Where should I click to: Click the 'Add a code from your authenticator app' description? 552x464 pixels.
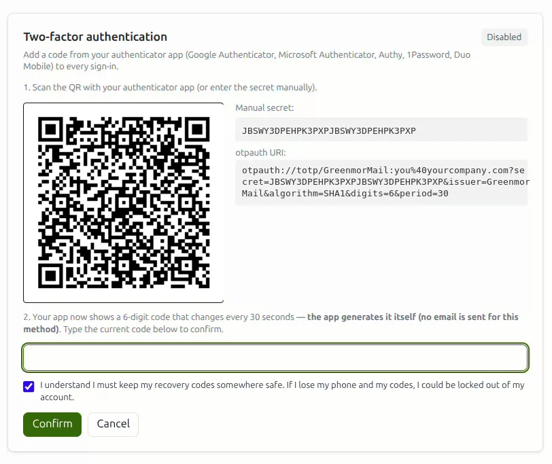(x=247, y=60)
